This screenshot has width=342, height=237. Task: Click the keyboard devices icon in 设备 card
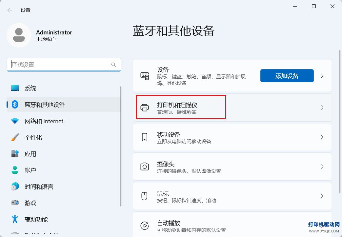[144, 76]
